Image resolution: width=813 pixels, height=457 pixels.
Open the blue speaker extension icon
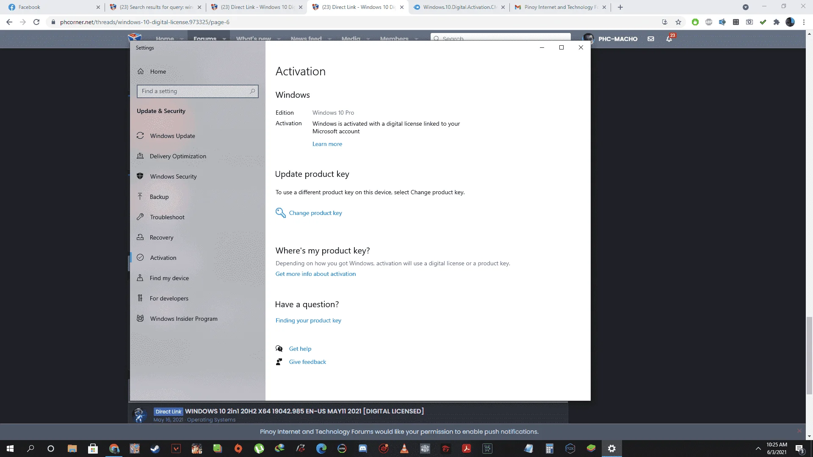coord(722,22)
